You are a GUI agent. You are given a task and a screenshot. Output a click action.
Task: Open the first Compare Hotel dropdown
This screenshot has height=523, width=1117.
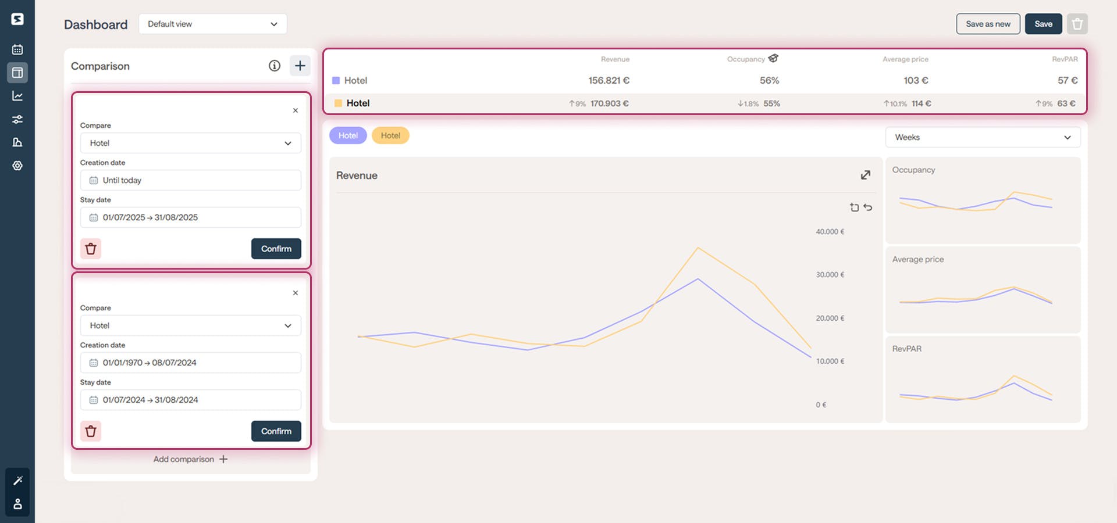point(191,143)
